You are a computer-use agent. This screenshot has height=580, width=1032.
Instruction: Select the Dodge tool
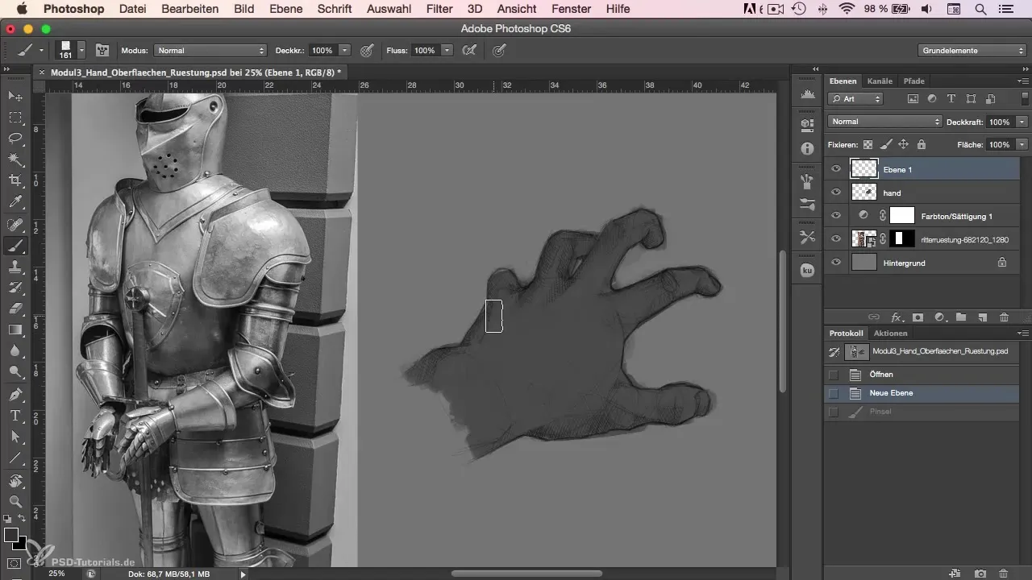[x=15, y=371]
